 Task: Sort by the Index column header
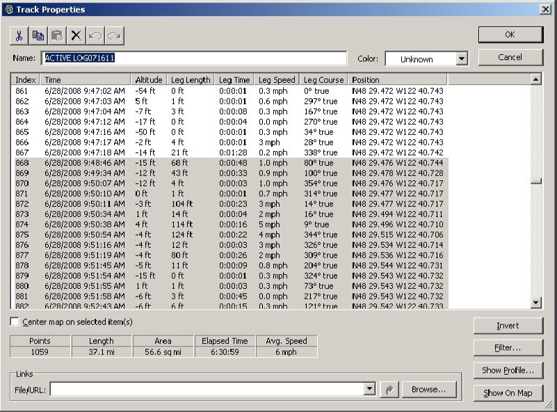[x=25, y=79]
